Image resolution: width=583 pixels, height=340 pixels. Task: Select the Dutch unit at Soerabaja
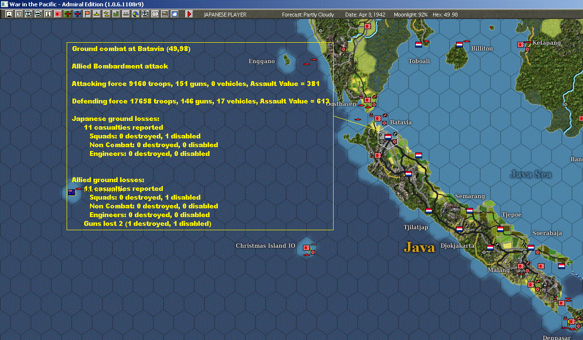coord(531,248)
